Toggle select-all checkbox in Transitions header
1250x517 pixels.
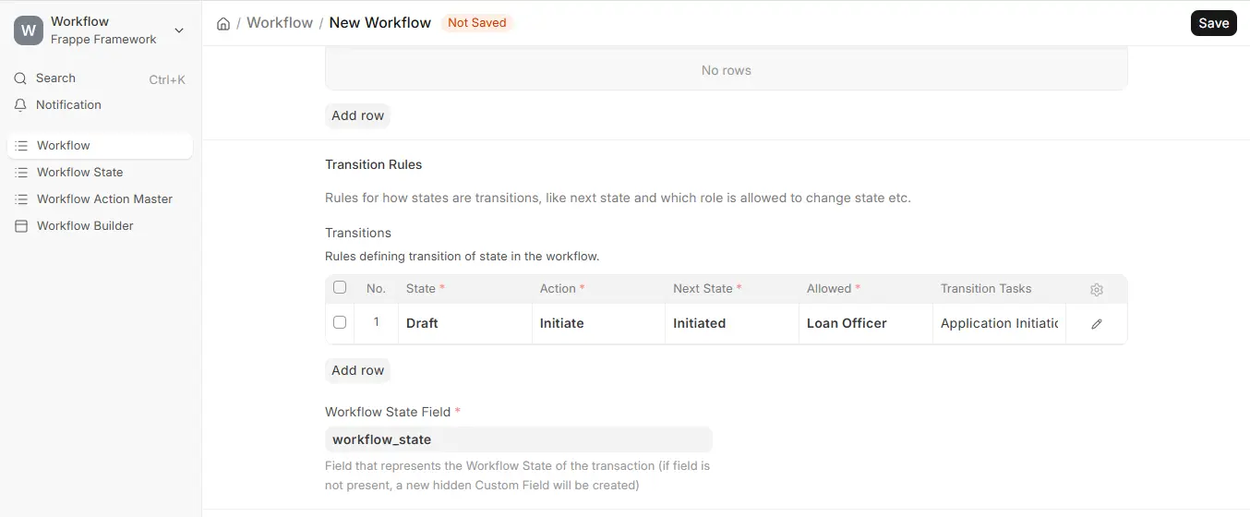point(340,288)
